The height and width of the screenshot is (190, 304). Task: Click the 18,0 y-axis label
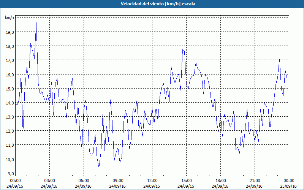pos(10,46)
